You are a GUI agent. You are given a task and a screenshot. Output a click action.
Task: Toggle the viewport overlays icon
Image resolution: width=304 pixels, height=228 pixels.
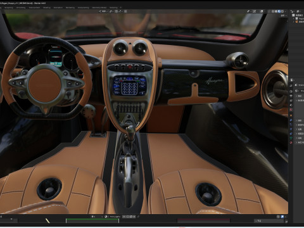[x=262, y=11]
